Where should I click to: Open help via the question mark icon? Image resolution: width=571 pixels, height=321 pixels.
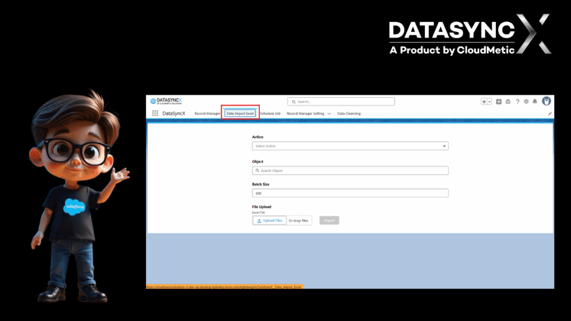click(517, 101)
